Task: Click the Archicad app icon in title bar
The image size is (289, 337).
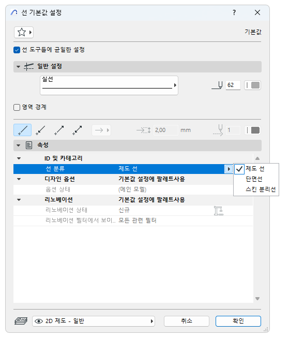Action: click(14, 12)
